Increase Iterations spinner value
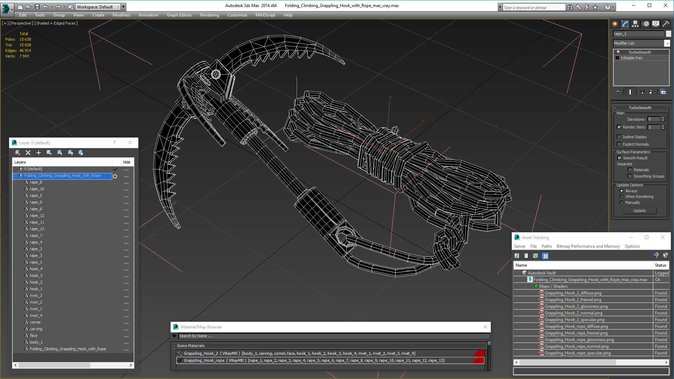The image size is (674, 379). (x=663, y=118)
